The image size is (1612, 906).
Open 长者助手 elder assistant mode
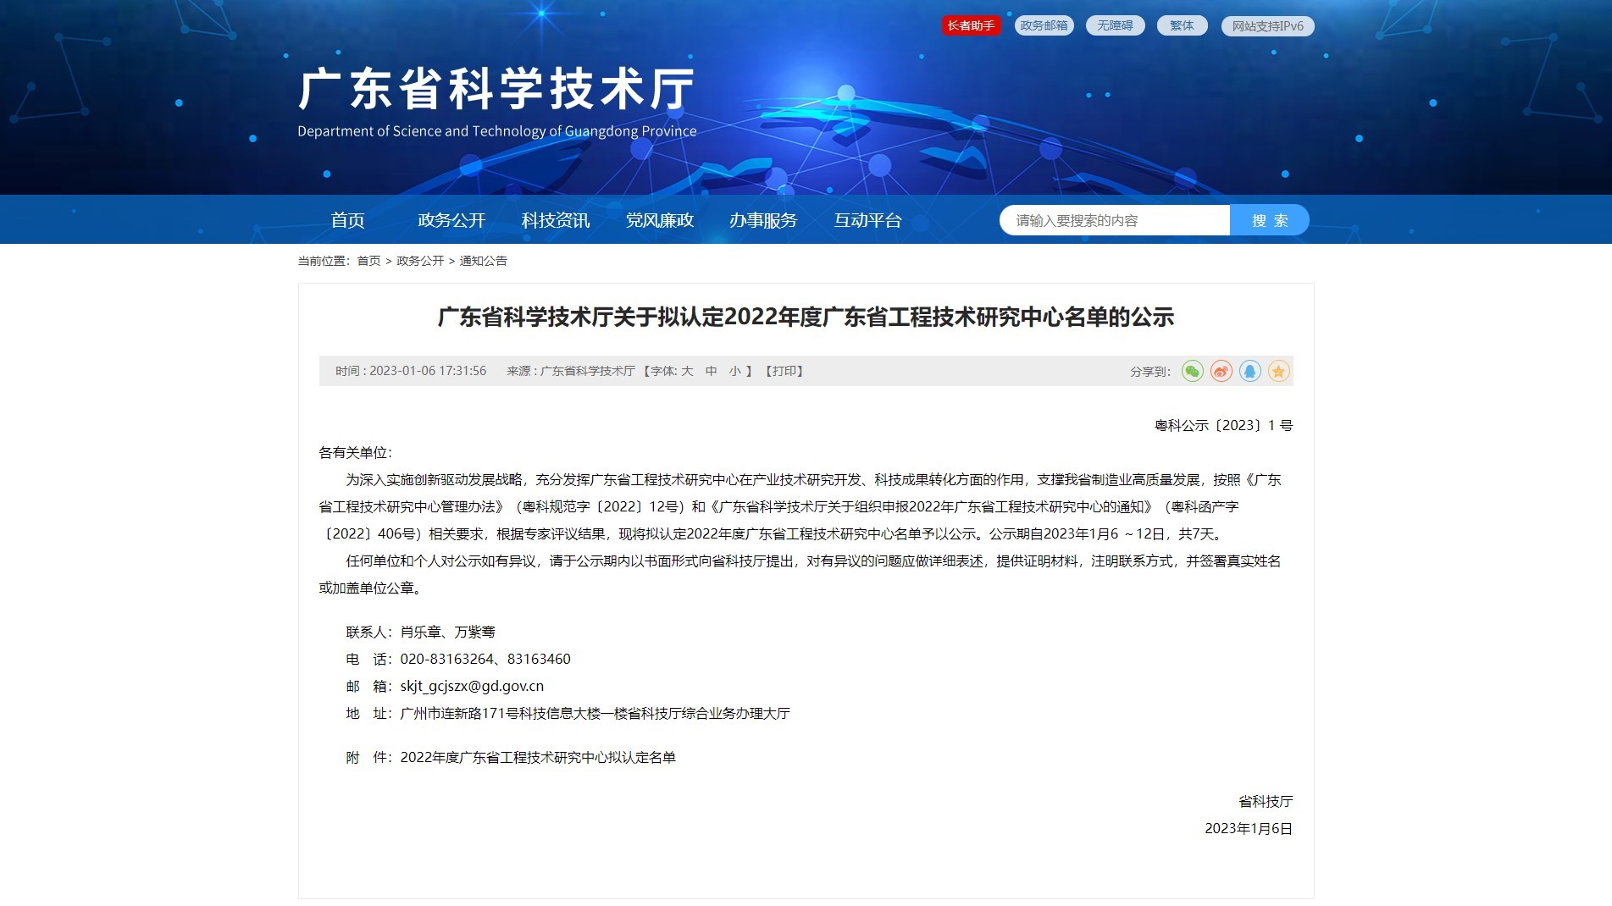(971, 25)
